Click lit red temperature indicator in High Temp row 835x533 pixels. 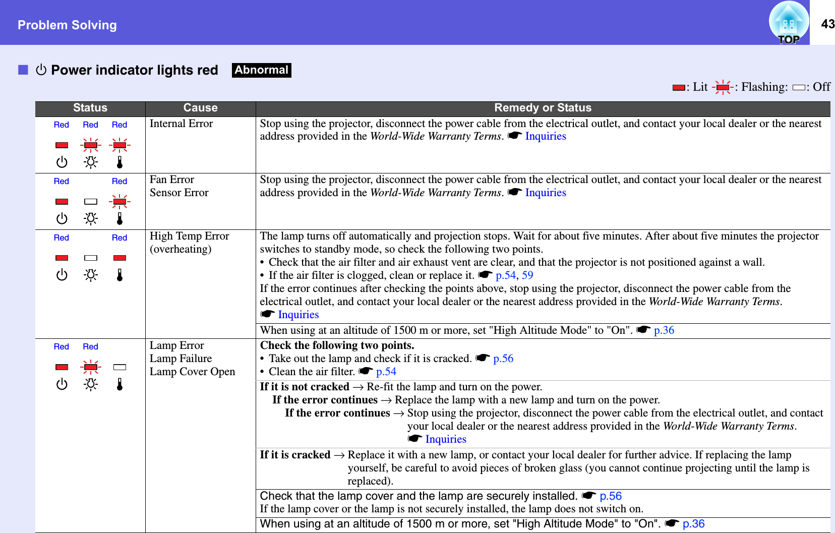[x=120, y=258]
